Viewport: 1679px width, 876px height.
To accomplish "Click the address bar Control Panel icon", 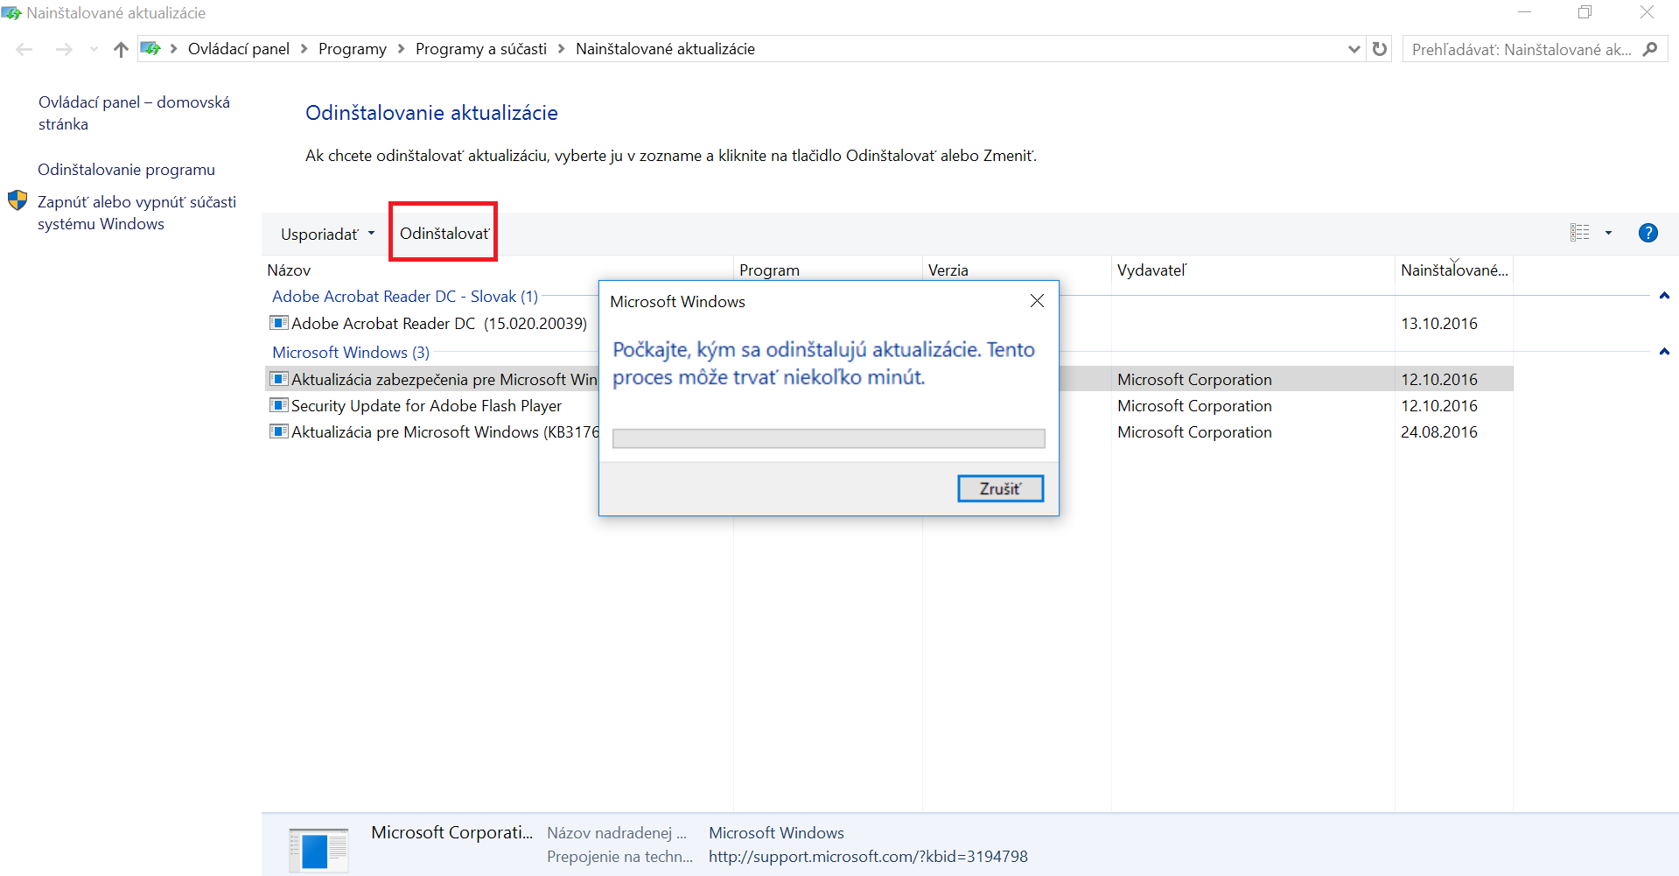I will point(150,48).
